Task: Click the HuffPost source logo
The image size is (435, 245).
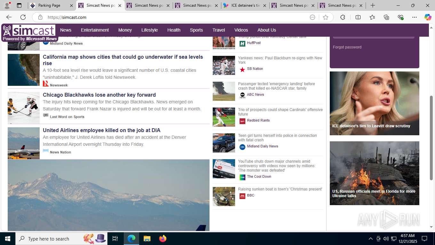Action: coord(242,43)
